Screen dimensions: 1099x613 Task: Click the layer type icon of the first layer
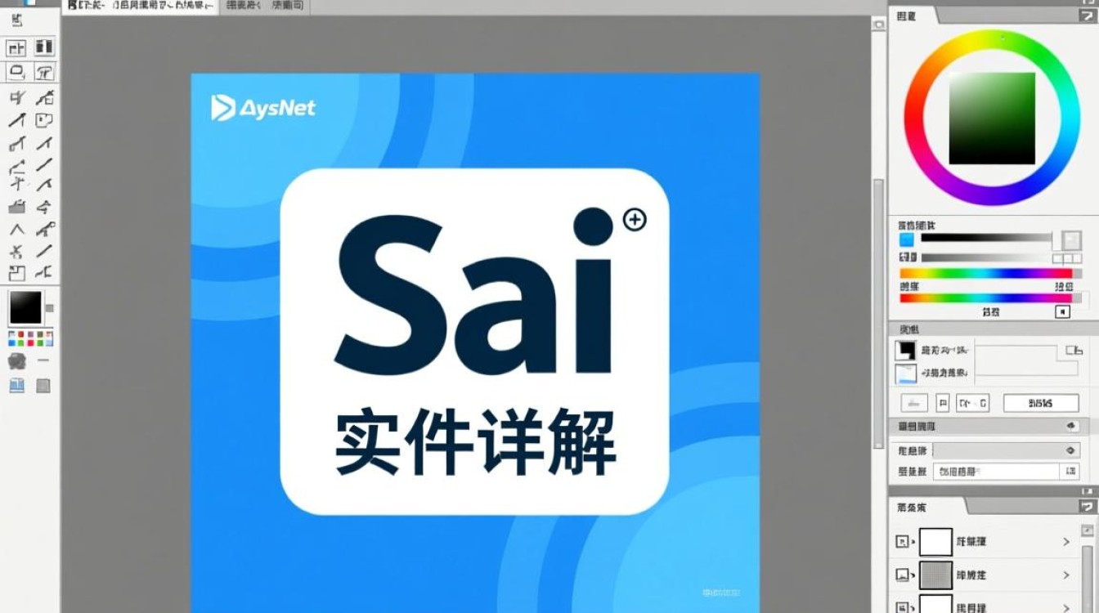(x=903, y=541)
